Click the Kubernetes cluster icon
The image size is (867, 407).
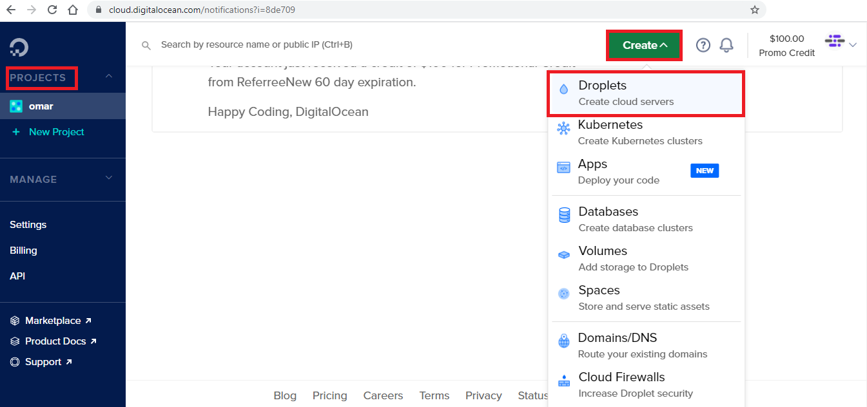coord(563,128)
